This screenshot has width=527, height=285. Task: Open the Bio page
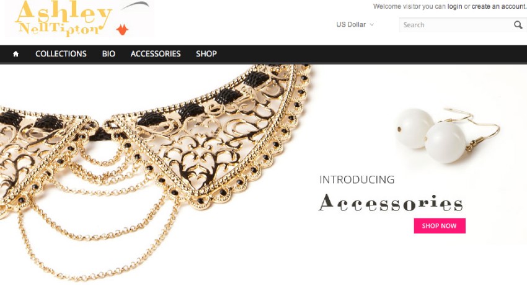click(x=108, y=54)
